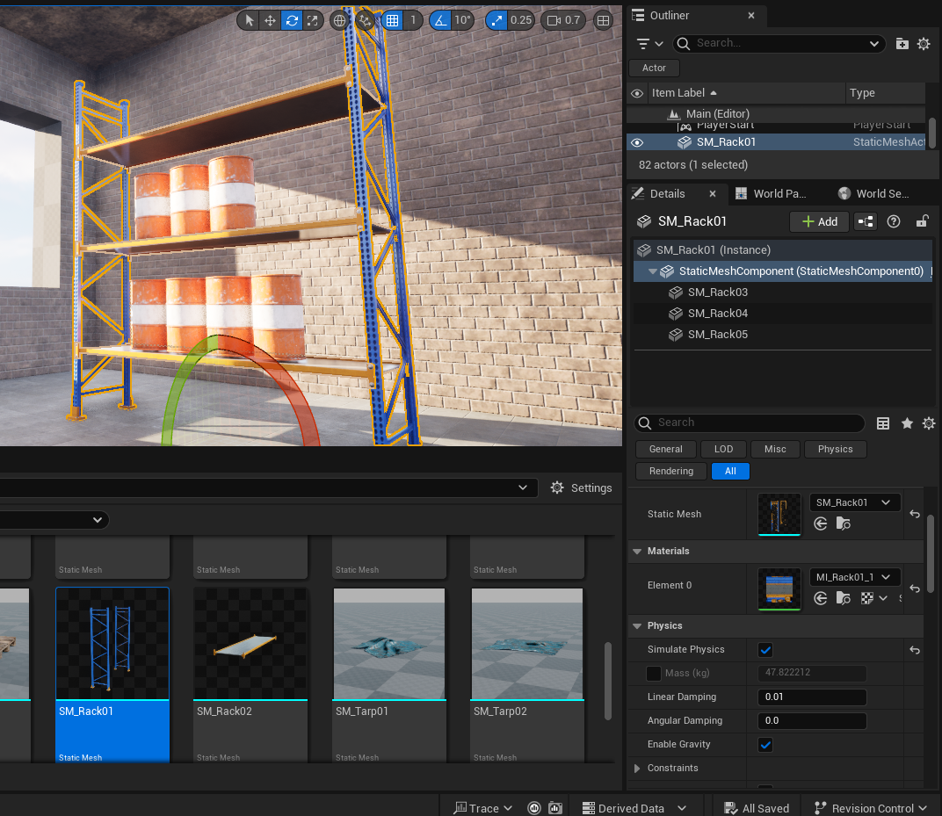
Task: Select the All filter in Details
Action: click(x=730, y=472)
